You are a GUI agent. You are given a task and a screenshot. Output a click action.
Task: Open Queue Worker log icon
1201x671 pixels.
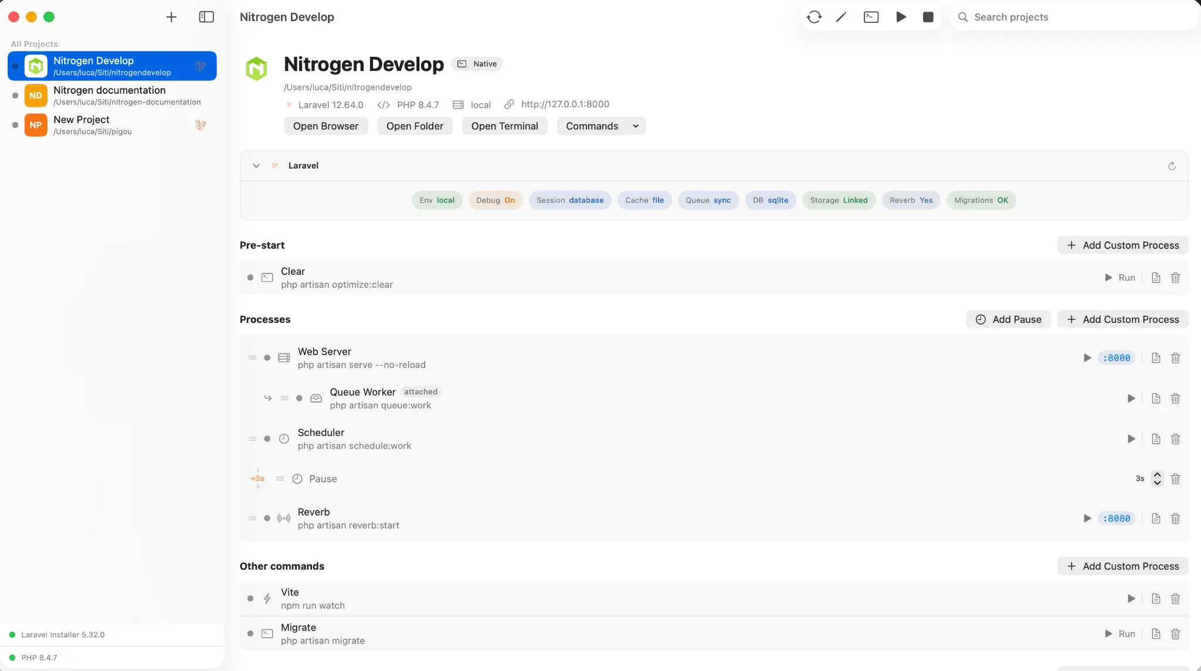click(1156, 398)
